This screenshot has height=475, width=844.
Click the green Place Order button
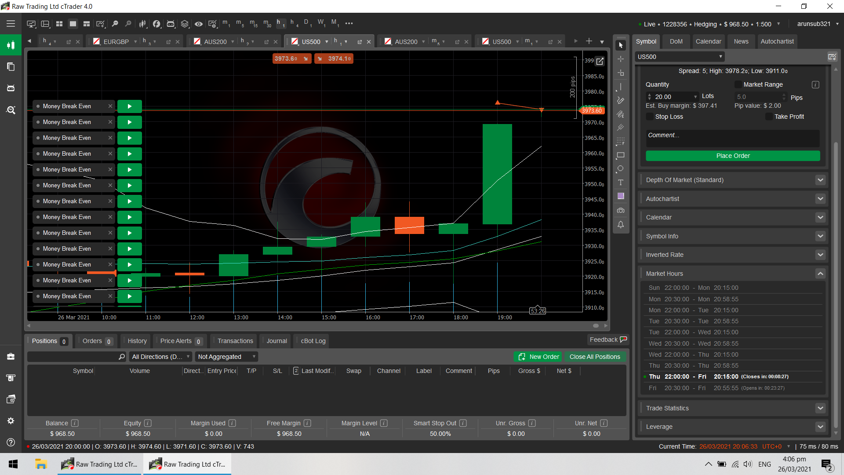coord(733,156)
